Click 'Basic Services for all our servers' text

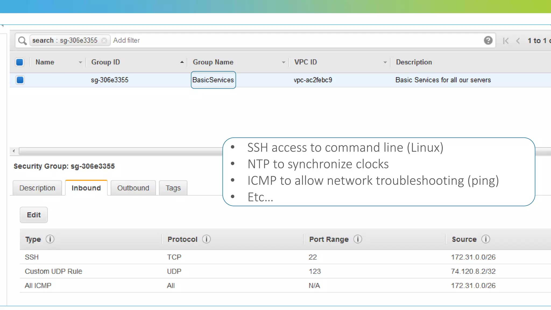click(x=443, y=80)
